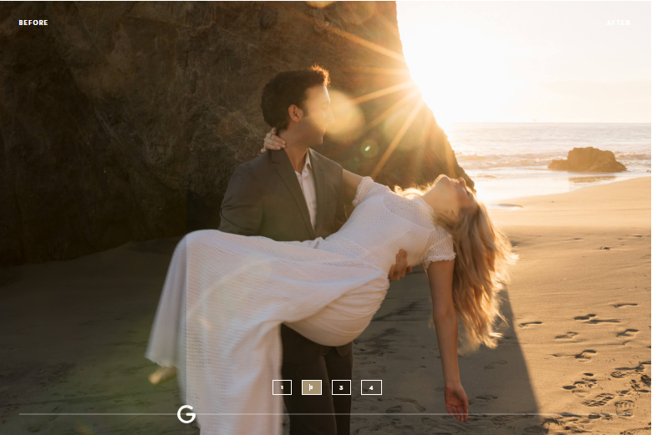Switch to preset number 3
Image resolution: width=652 pixels, height=435 pixels.
pos(341,387)
